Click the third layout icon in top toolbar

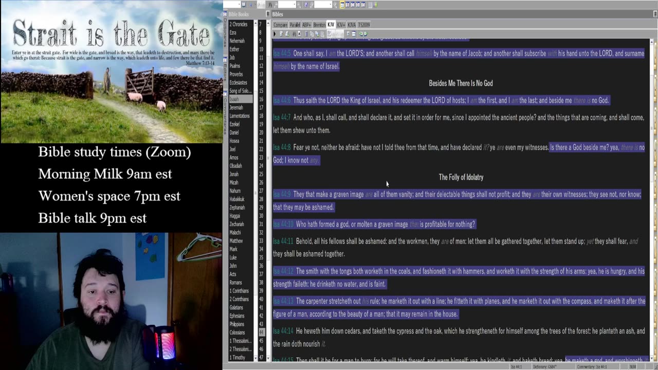tap(353, 5)
